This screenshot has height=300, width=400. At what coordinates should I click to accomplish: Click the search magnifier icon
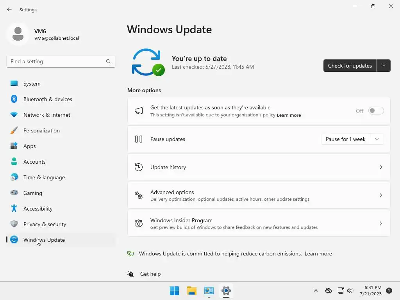(108, 61)
